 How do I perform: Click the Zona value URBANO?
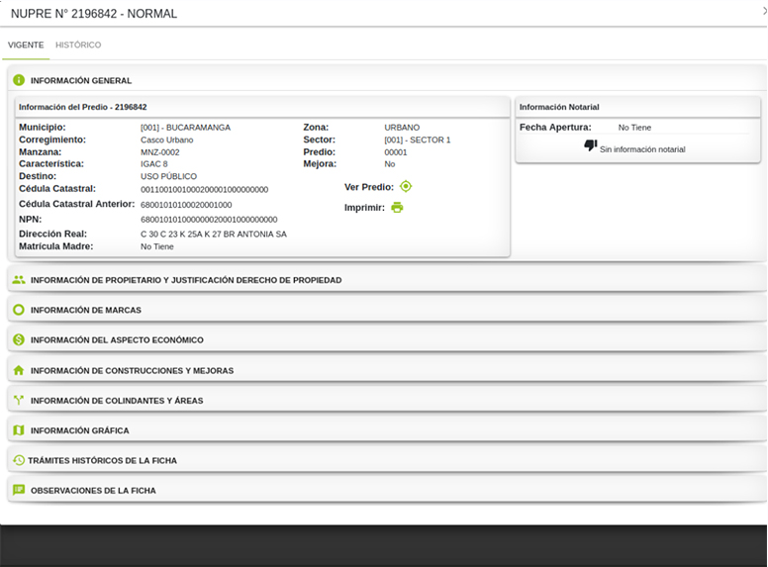point(402,128)
